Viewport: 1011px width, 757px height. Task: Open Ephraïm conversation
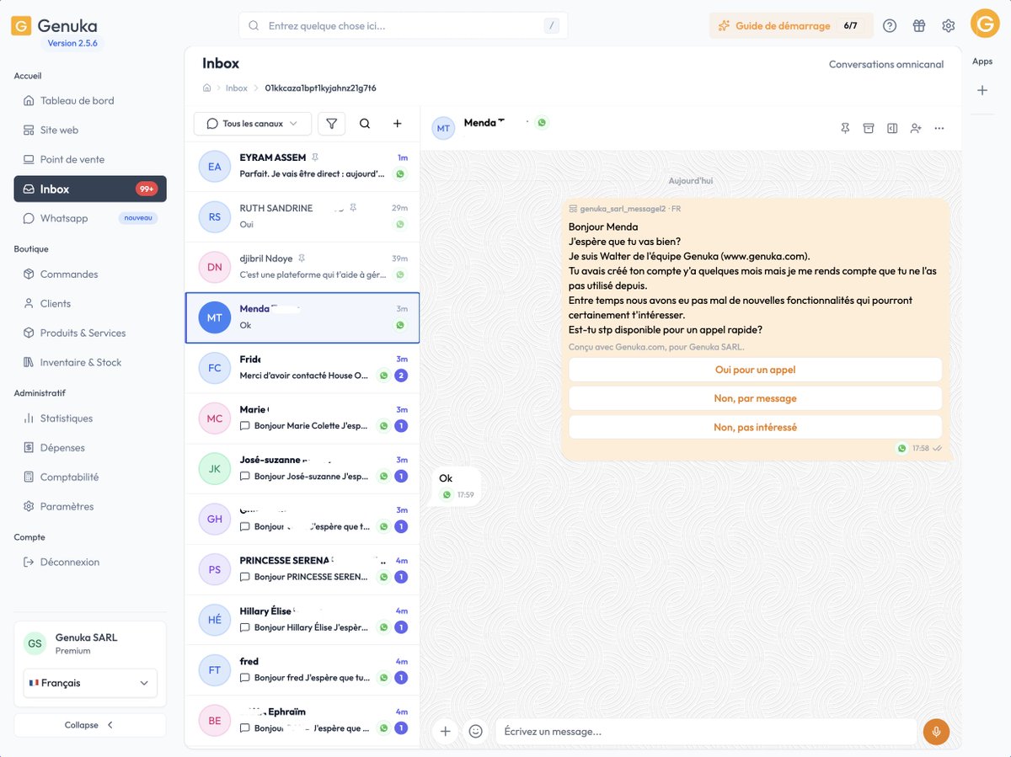point(302,720)
